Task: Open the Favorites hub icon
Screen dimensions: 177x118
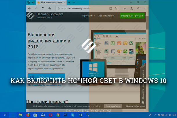Action: [125, 8]
